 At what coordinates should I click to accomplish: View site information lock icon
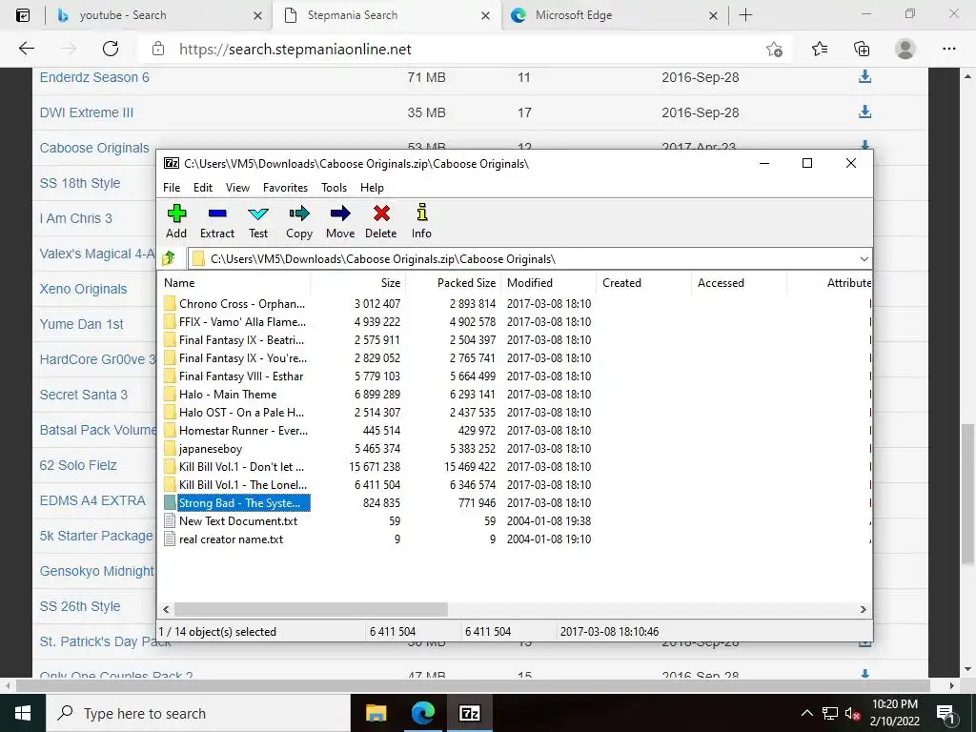pos(158,49)
